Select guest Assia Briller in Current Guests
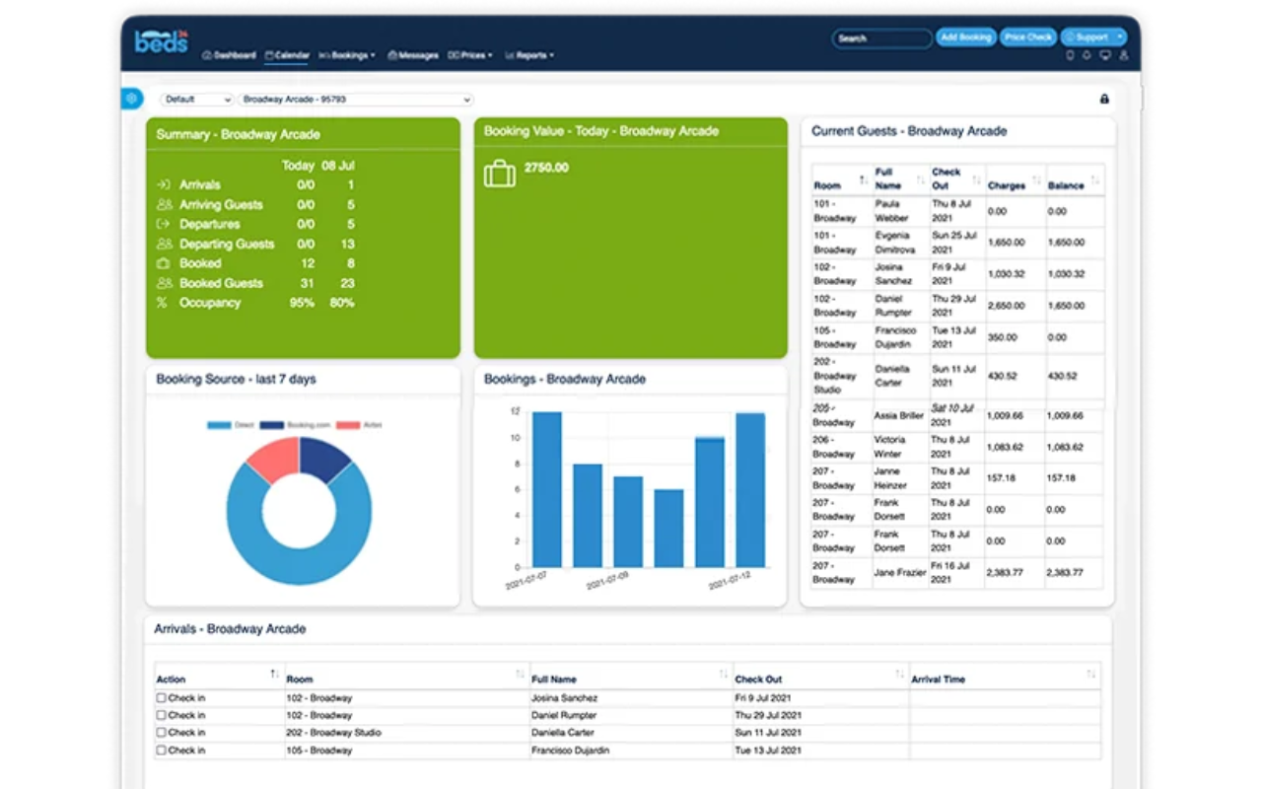Screen dimensions: 1262x789 (898, 416)
